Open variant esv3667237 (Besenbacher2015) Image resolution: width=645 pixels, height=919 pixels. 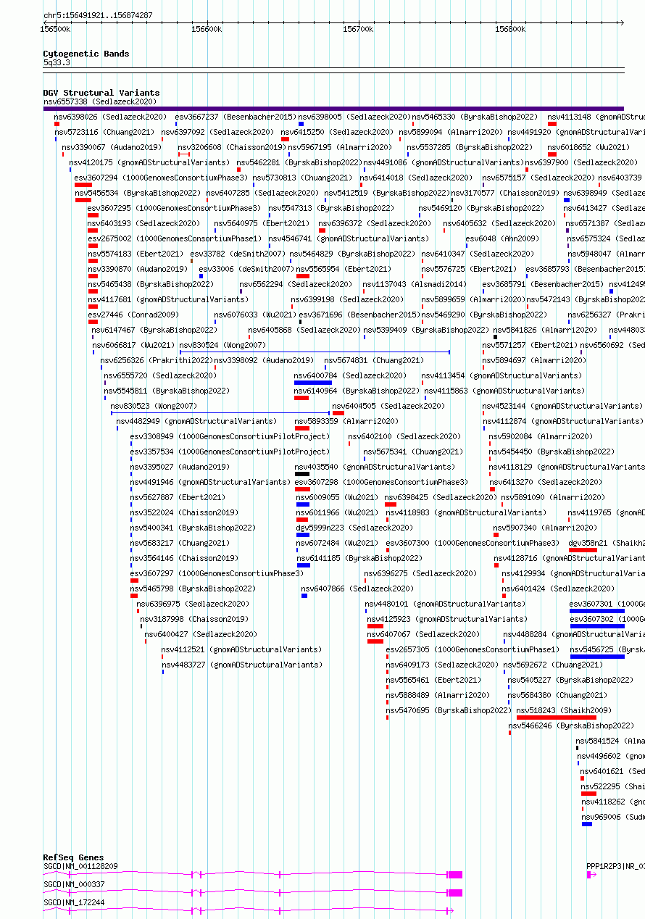(236, 117)
